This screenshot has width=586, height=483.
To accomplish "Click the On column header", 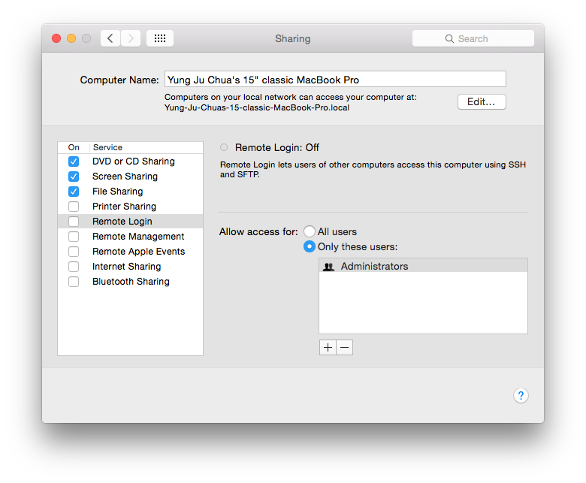I will tap(74, 147).
